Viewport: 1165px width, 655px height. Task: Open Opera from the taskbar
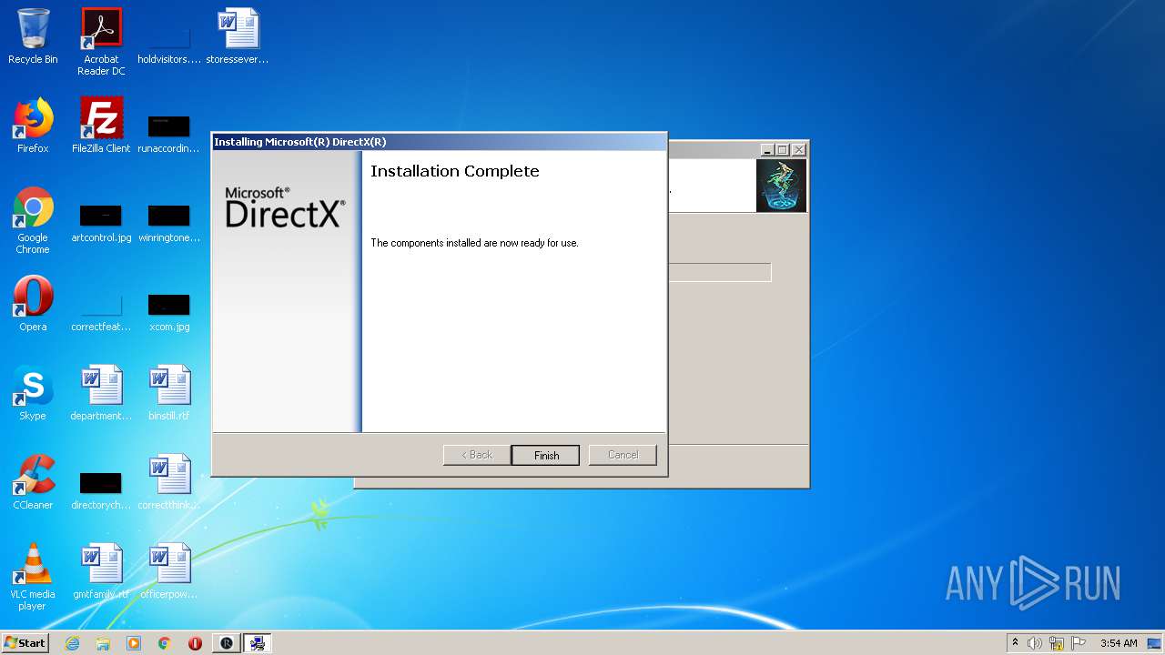point(195,643)
